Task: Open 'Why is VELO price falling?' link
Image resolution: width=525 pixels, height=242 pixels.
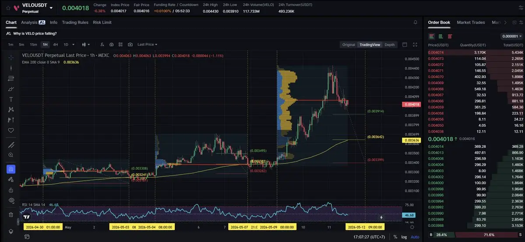Action: pos(35,33)
